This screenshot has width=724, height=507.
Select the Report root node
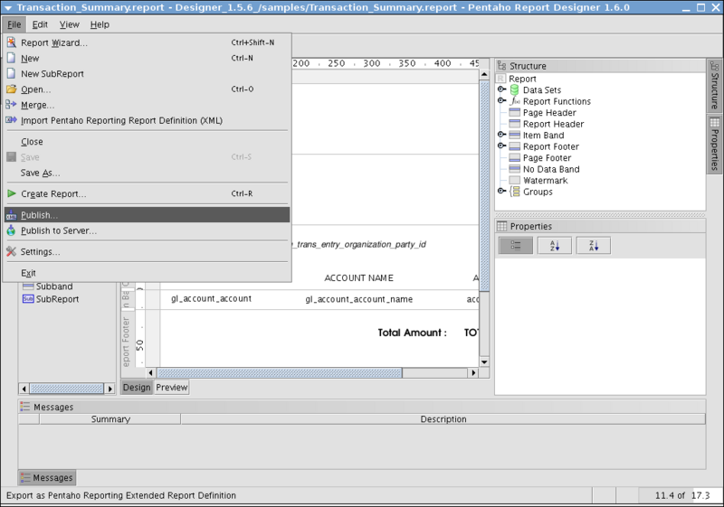coord(522,79)
